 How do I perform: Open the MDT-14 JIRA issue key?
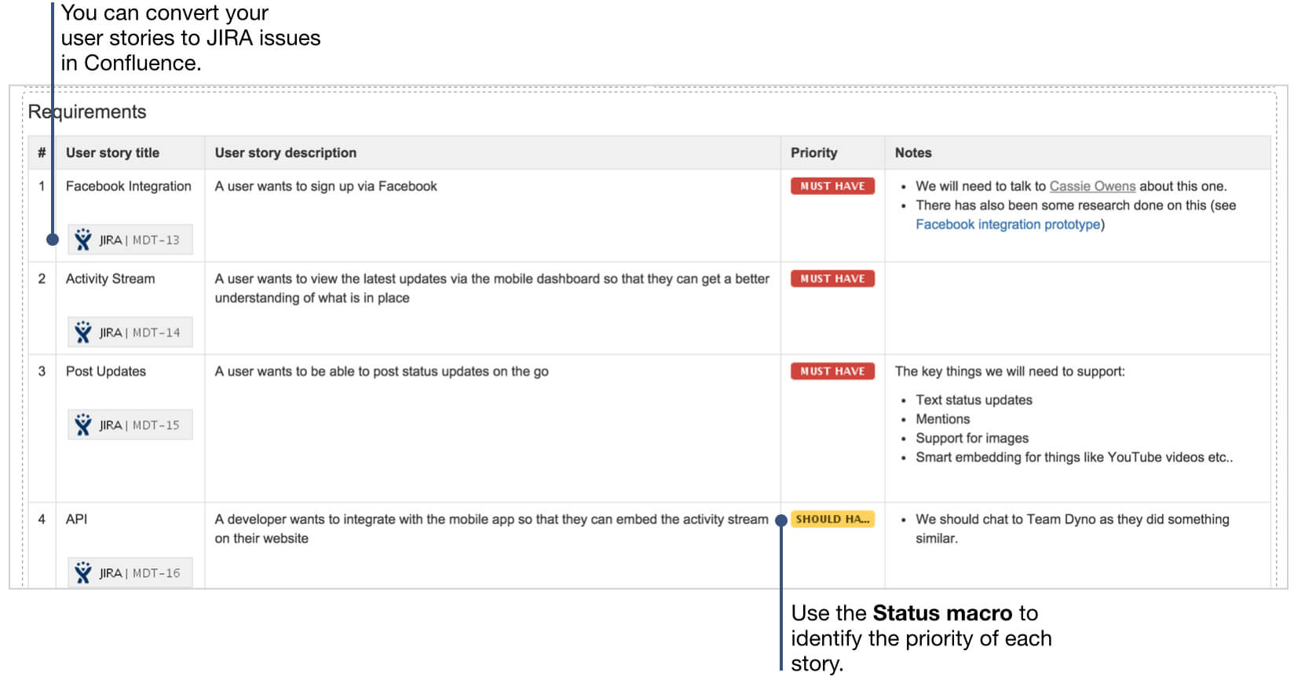click(155, 333)
